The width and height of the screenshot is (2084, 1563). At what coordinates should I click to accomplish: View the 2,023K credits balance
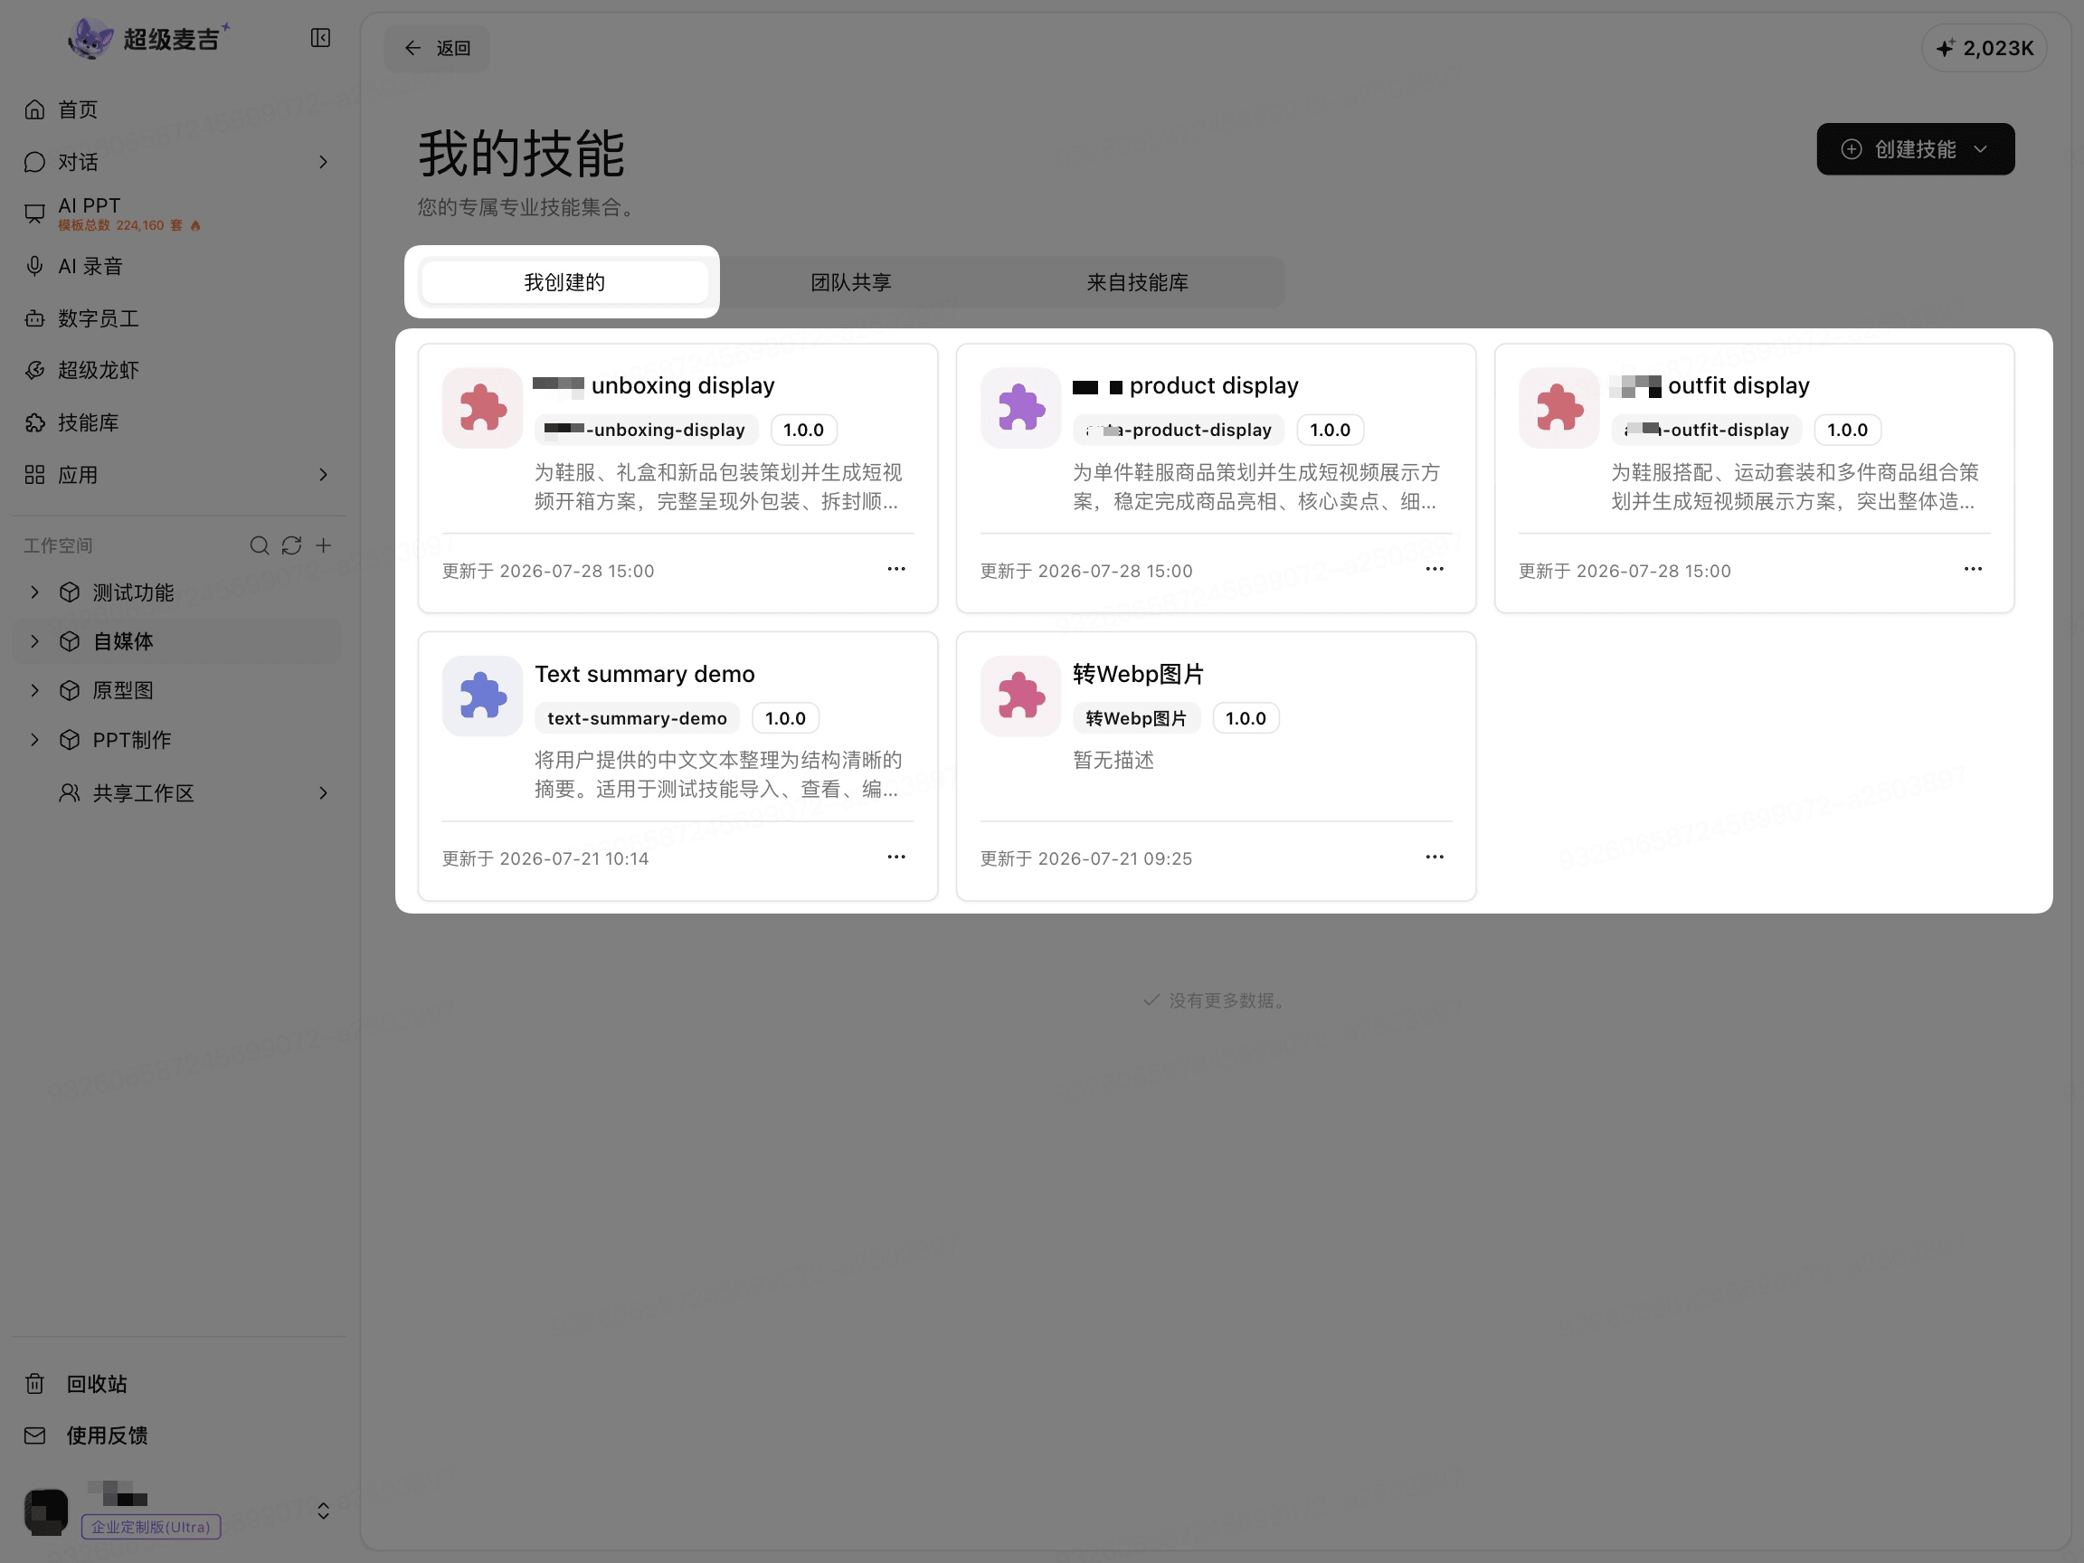1984,48
